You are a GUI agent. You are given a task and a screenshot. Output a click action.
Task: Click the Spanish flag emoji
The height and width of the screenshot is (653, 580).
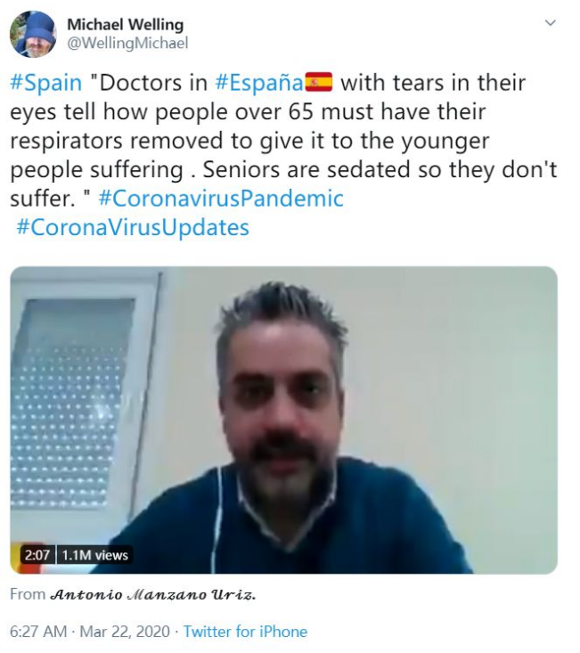[x=319, y=82]
